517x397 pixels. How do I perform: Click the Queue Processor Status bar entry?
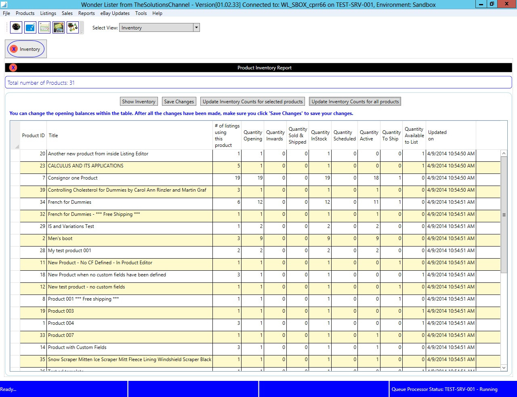pos(444,389)
